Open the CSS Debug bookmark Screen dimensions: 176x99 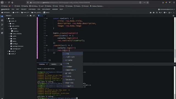click(33, 6)
